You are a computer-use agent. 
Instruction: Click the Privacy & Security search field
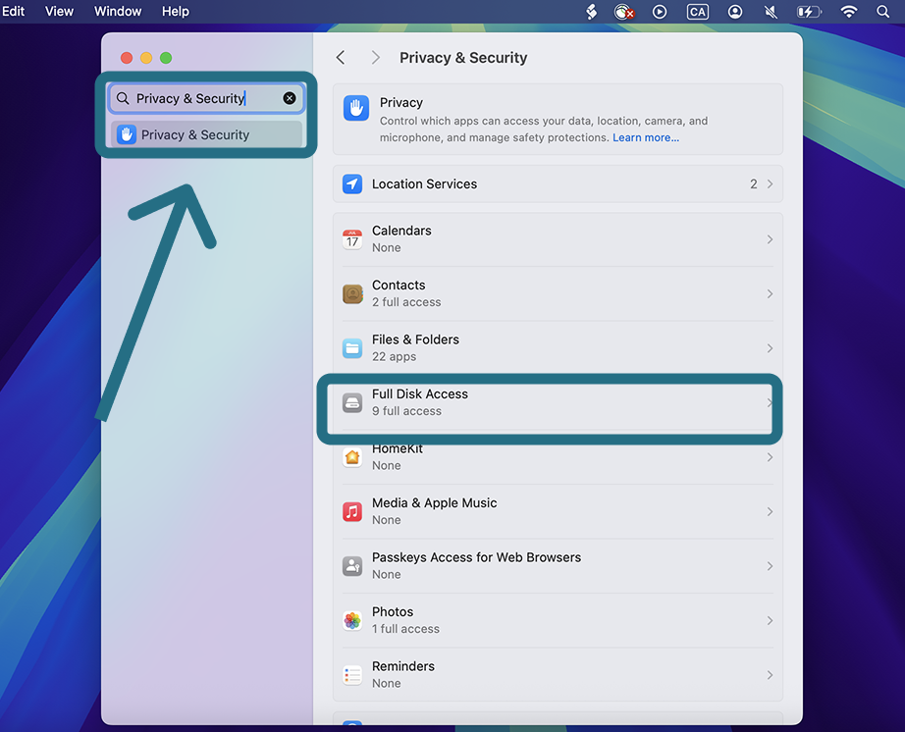(x=206, y=98)
